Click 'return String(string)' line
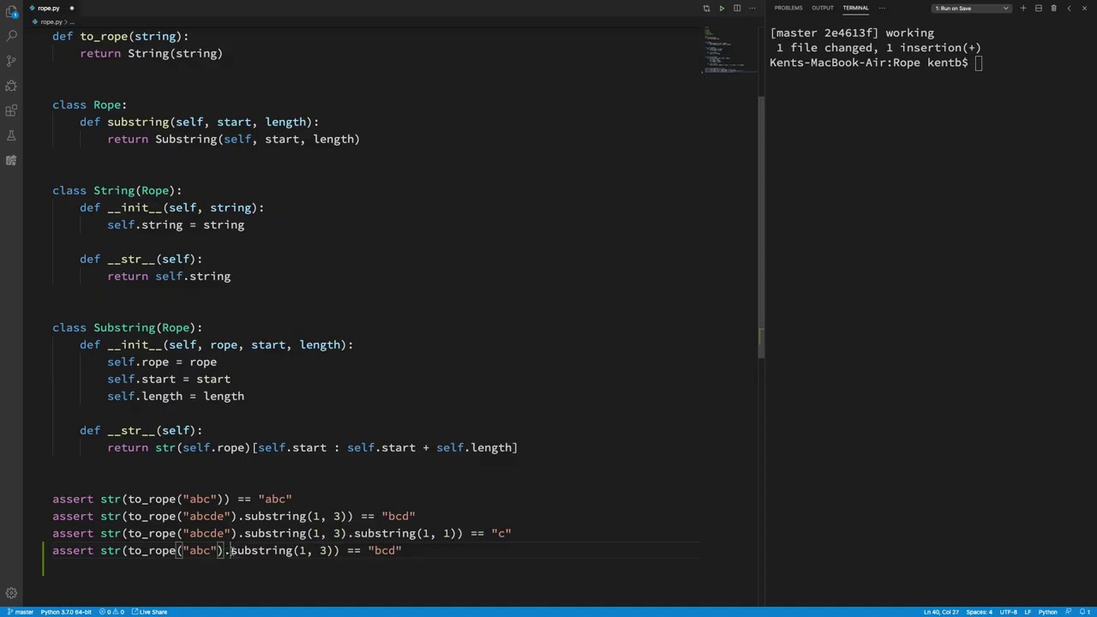The height and width of the screenshot is (617, 1097). 151,53
